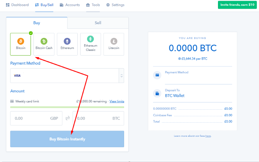Open the View limits link
This screenshot has width=259, height=162.
[117, 101]
